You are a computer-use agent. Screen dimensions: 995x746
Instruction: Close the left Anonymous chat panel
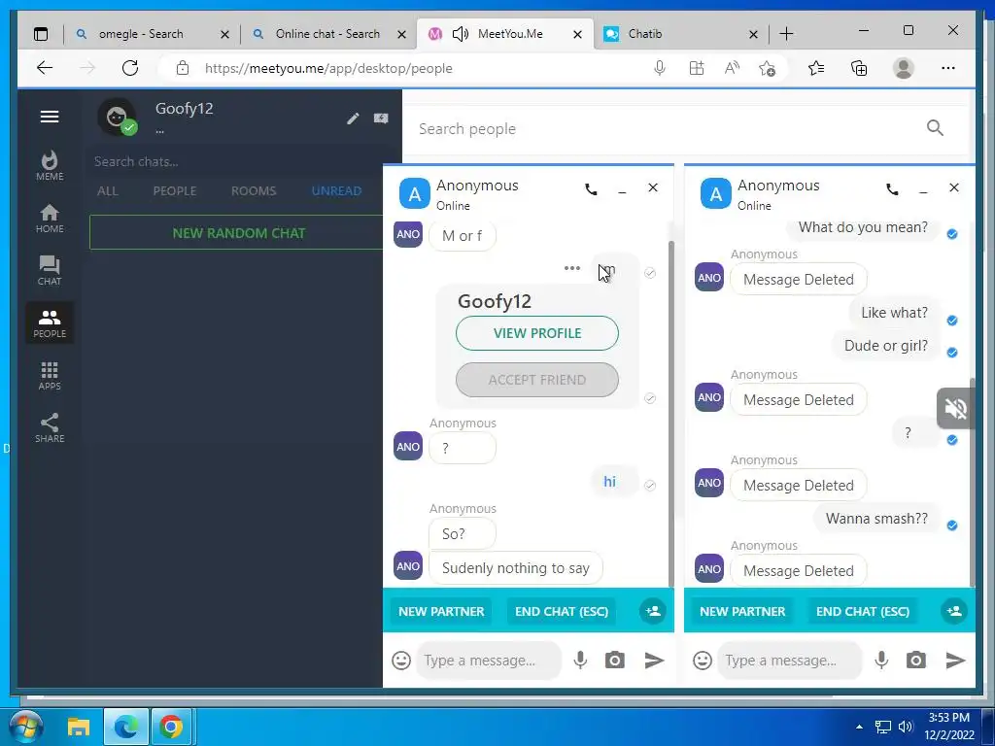(653, 187)
